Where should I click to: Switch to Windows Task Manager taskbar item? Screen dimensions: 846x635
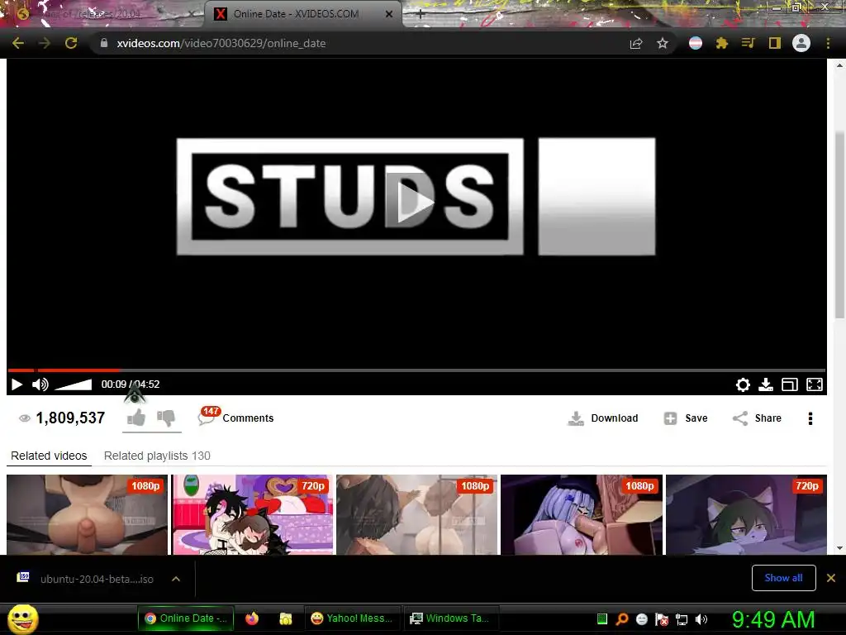pyautogui.click(x=451, y=618)
